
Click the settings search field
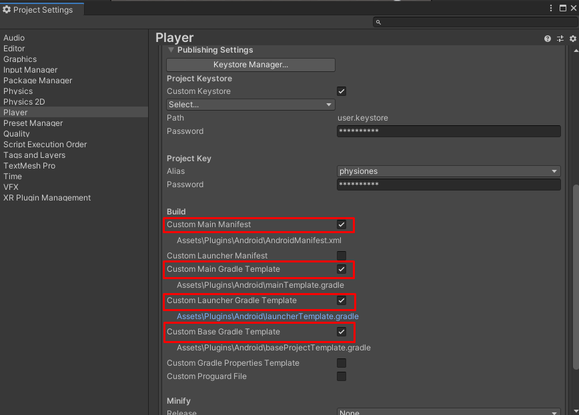coord(476,23)
